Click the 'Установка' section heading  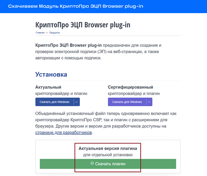(51, 74)
